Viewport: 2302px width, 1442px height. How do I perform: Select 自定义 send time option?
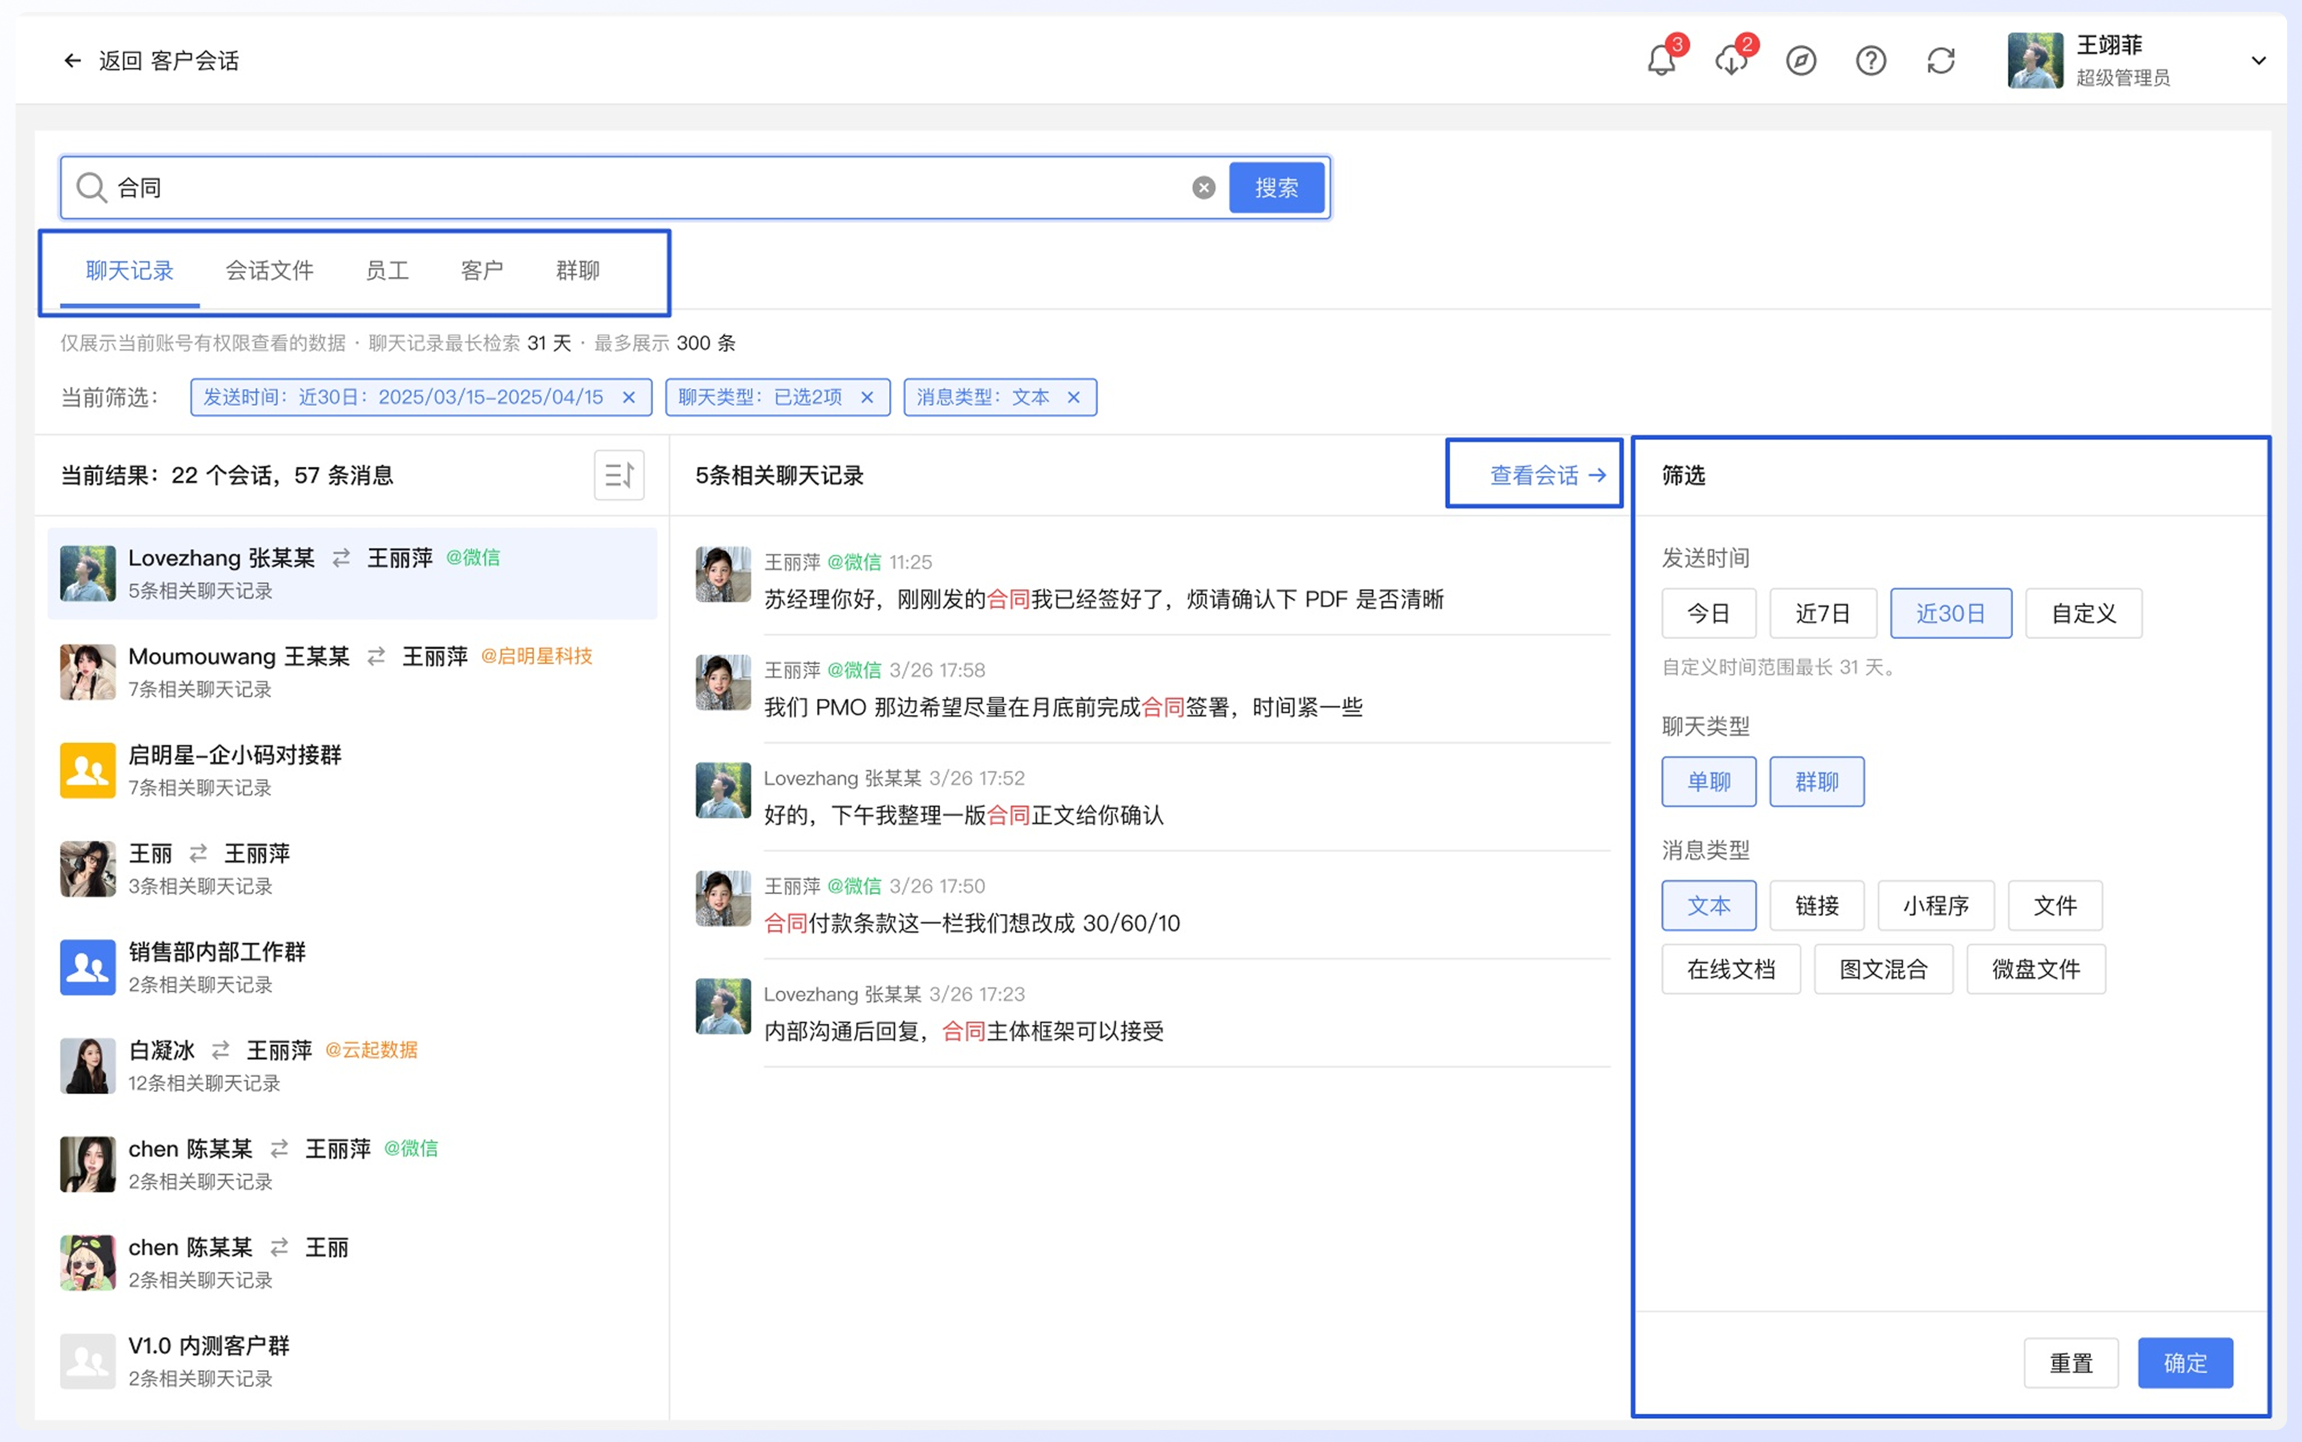click(2084, 613)
